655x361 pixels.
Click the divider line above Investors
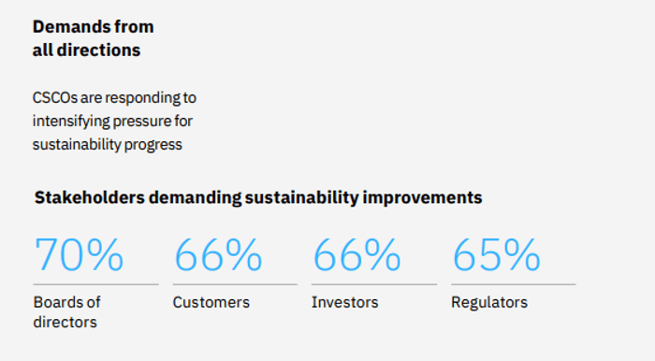(374, 284)
